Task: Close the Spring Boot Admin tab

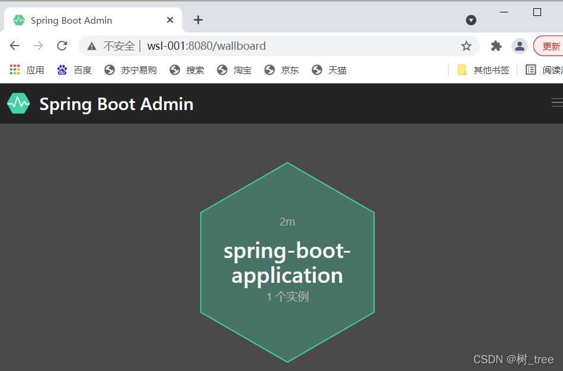Action: point(170,20)
